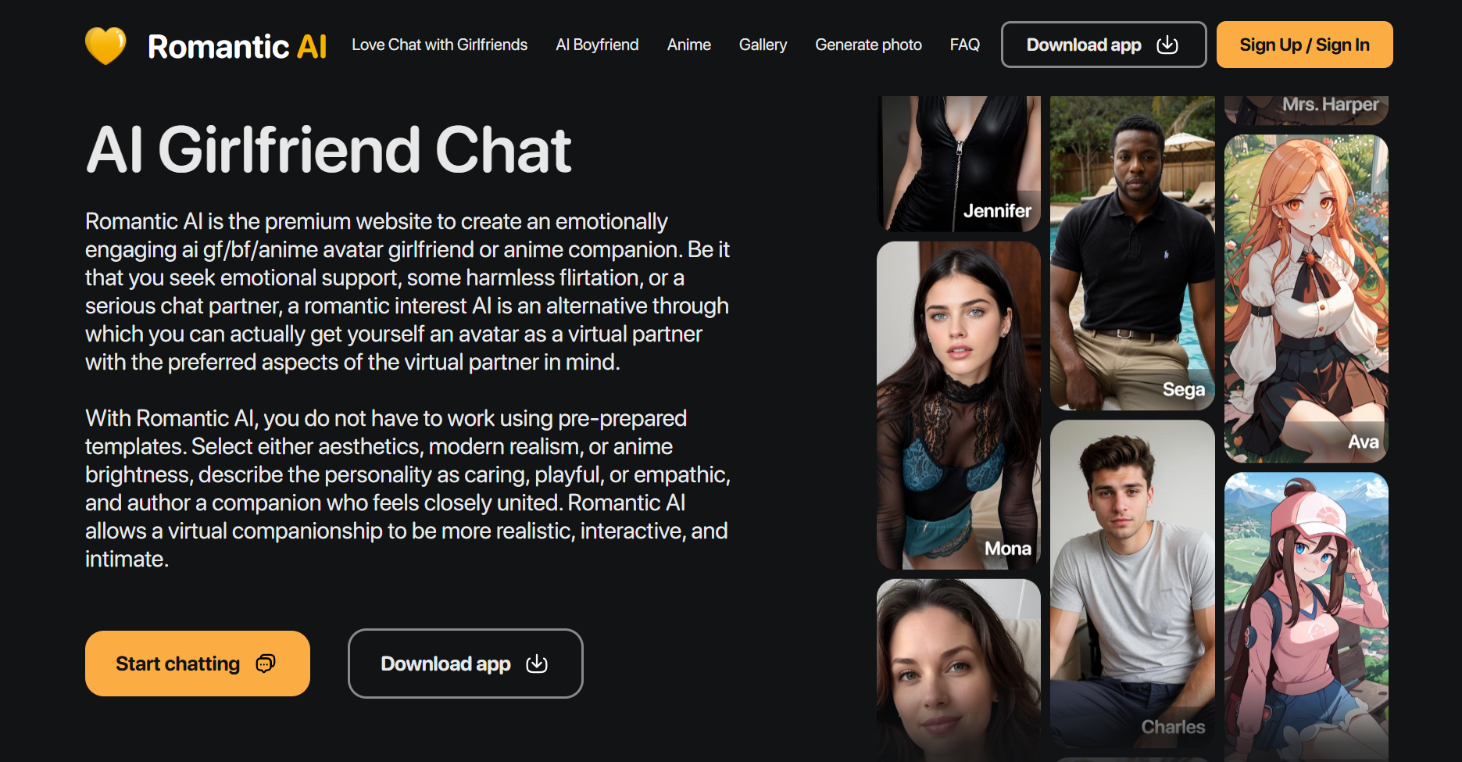
Task: Click the Sign Up / Sign In button
Action: [1304, 45]
